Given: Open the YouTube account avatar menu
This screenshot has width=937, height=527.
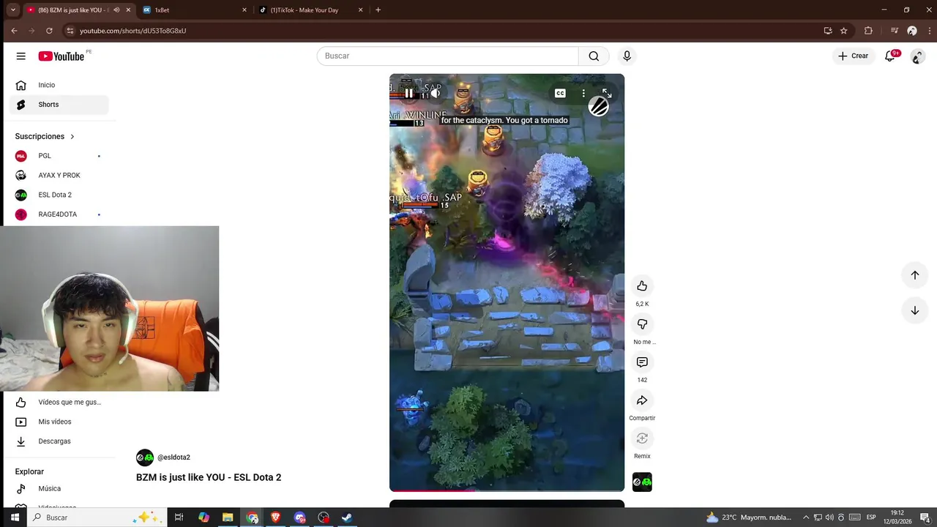Looking at the screenshot, I should pyautogui.click(x=917, y=56).
